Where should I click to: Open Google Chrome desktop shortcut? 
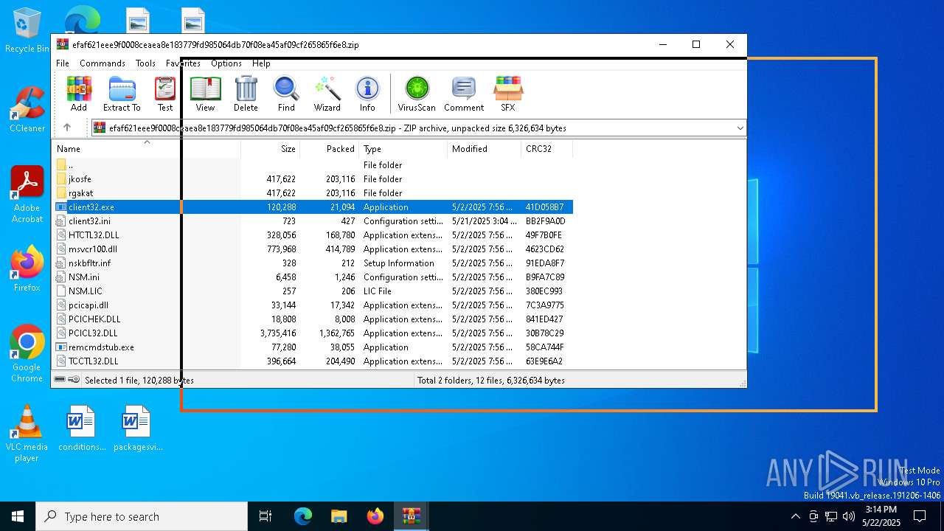coord(27,354)
